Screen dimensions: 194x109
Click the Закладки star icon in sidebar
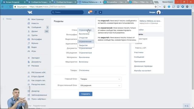(29, 58)
